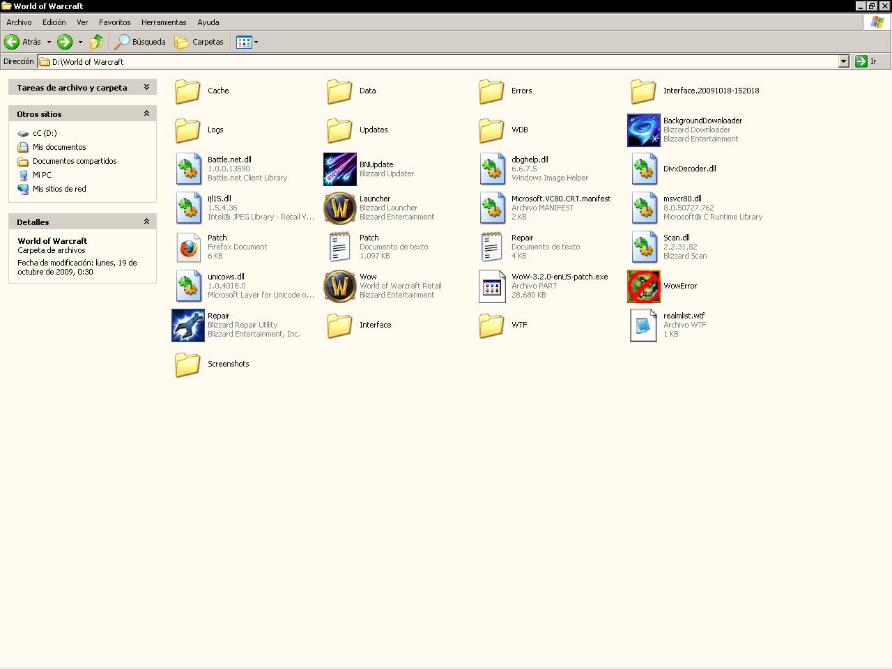892x669 pixels.
Task: Select the DivxDecoder.dll file icon
Action: click(x=644, y=169)
